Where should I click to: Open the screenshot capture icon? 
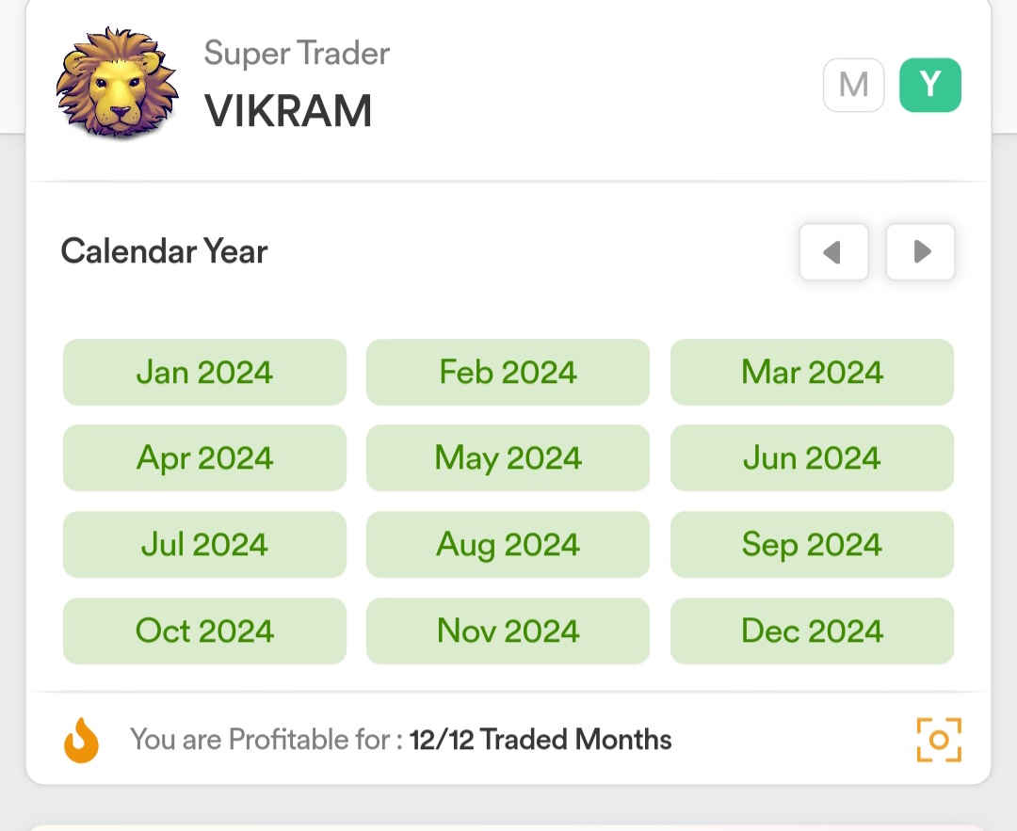(x=939, y=740)
